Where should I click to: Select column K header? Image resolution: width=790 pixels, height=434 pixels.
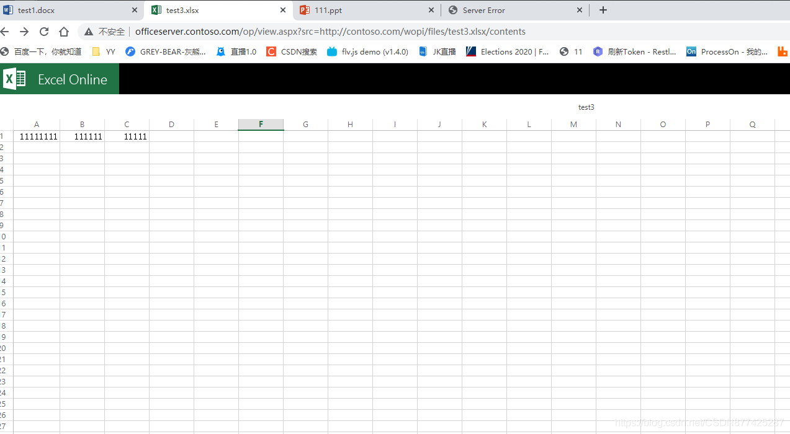[x=484, y=125]
